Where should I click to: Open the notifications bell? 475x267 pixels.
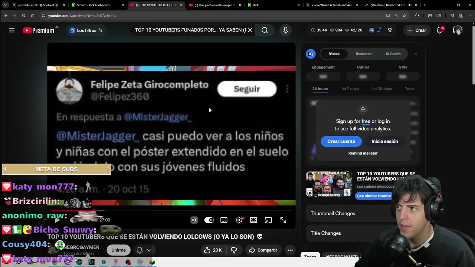click(x=440, y=30)
